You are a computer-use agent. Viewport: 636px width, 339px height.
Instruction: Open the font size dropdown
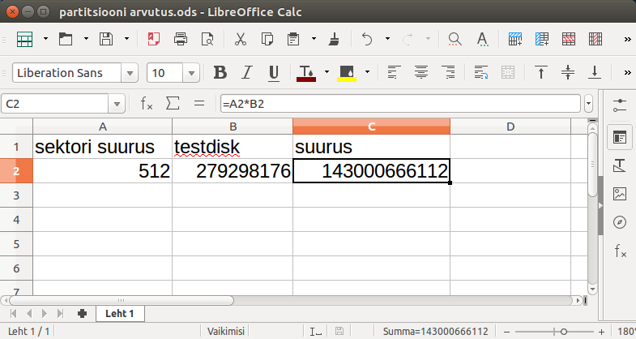196,73
